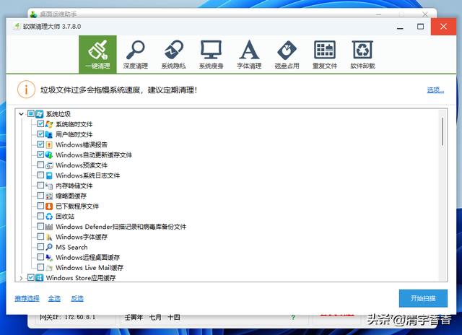This screenshot has width=462, height=335.
Task: Click the list vertical scrollbar thumb
Action: tap(443, 131)
